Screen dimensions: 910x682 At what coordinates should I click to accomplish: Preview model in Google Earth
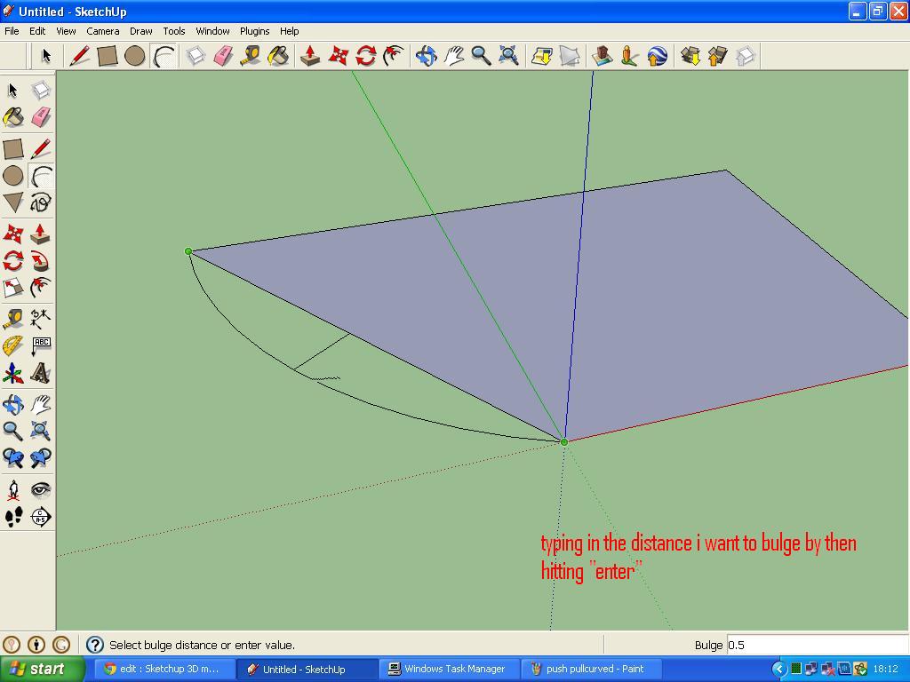coord(657,56)
